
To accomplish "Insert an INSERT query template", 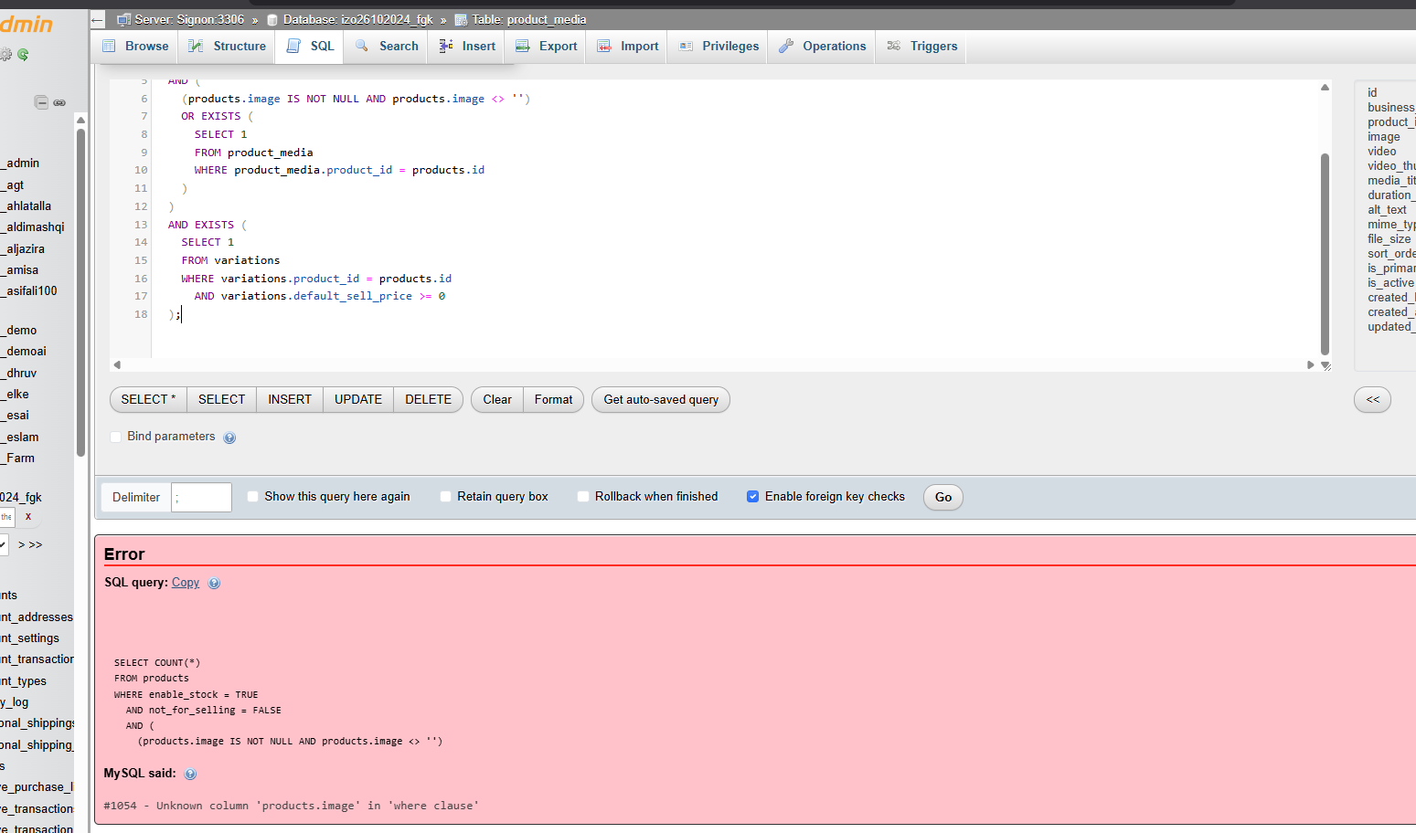I will click(x=290, y=399).
